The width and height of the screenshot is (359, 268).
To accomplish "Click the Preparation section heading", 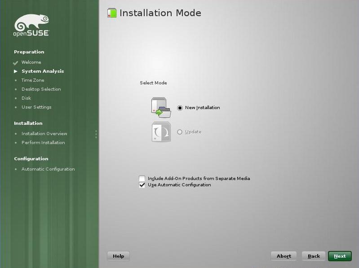I will [x=29, y=52].
